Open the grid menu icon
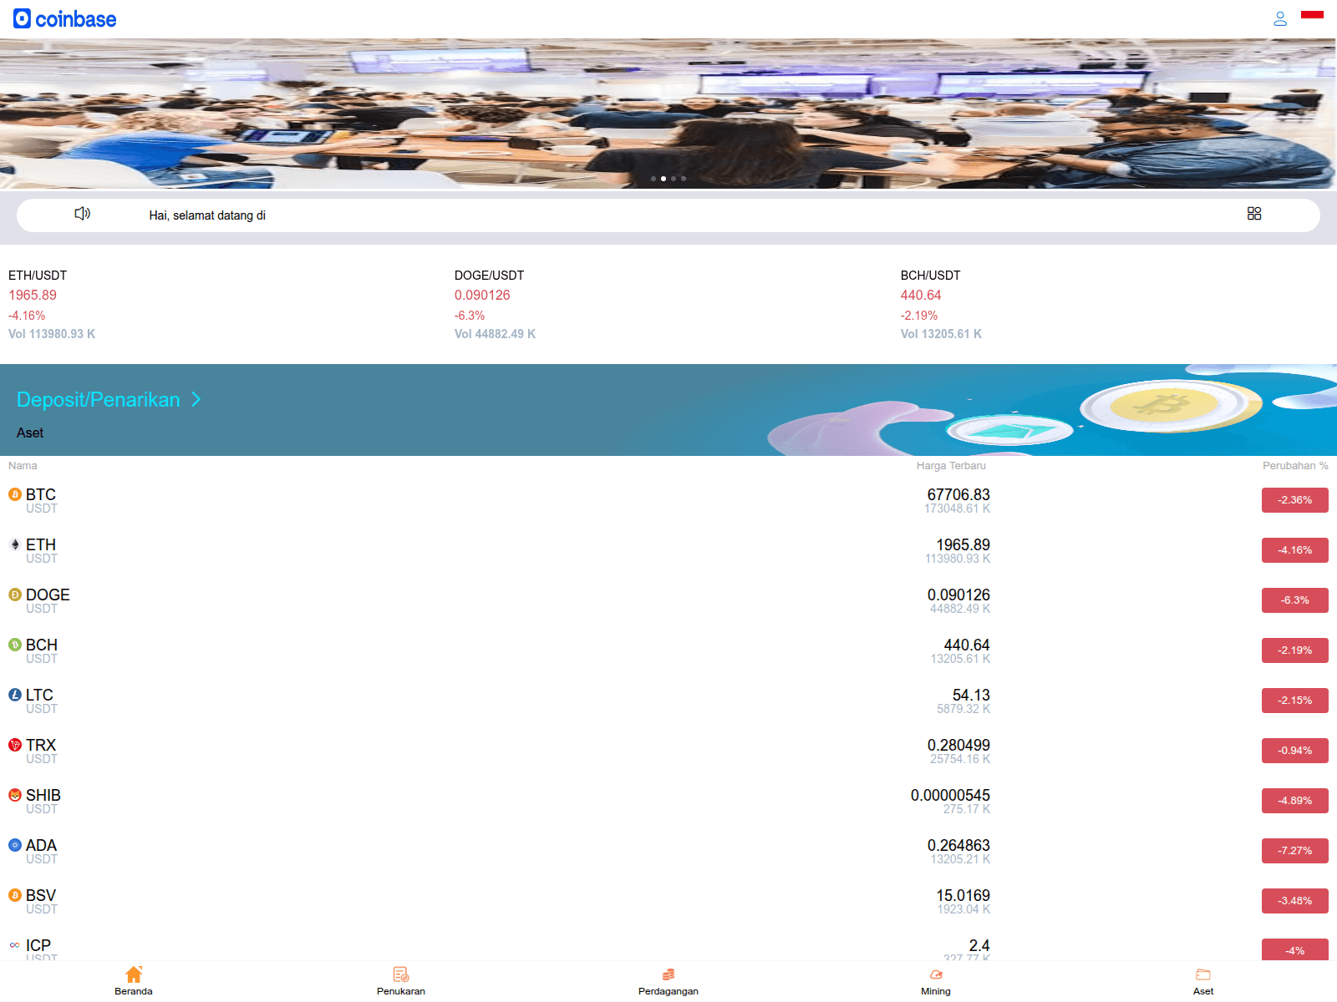This screenshot has height=1002, width=1337. click(1253, 214)
